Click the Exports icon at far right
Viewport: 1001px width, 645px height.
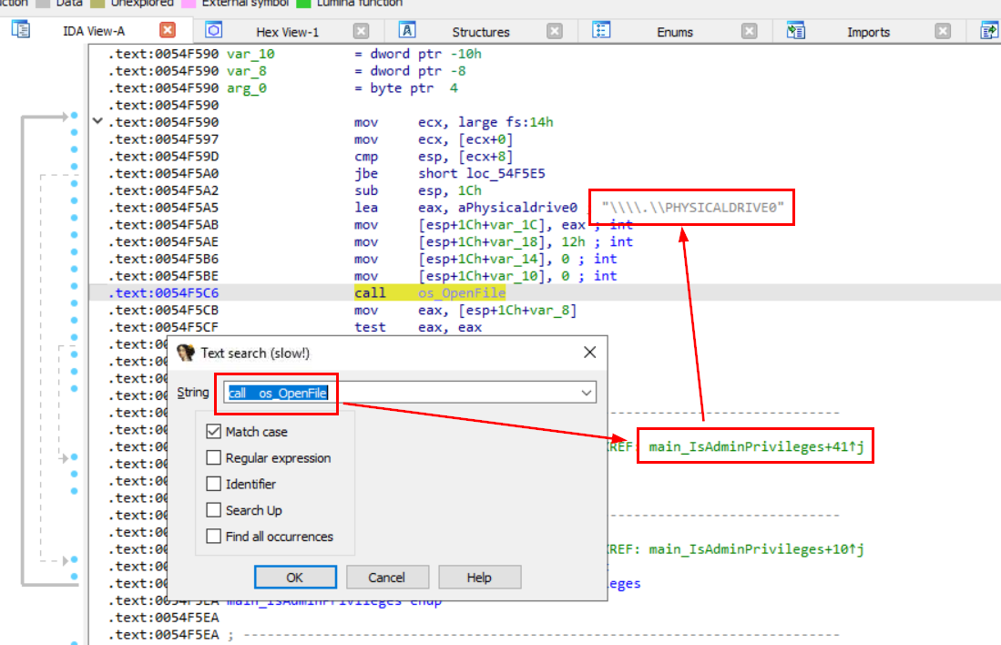[989, 30]
